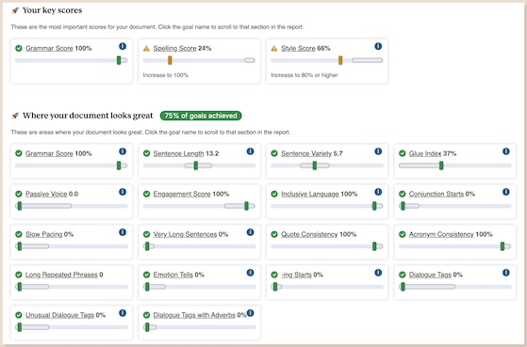Open Unusual Dialogue Tags link

pyautogui.click(x=59, y=315)
